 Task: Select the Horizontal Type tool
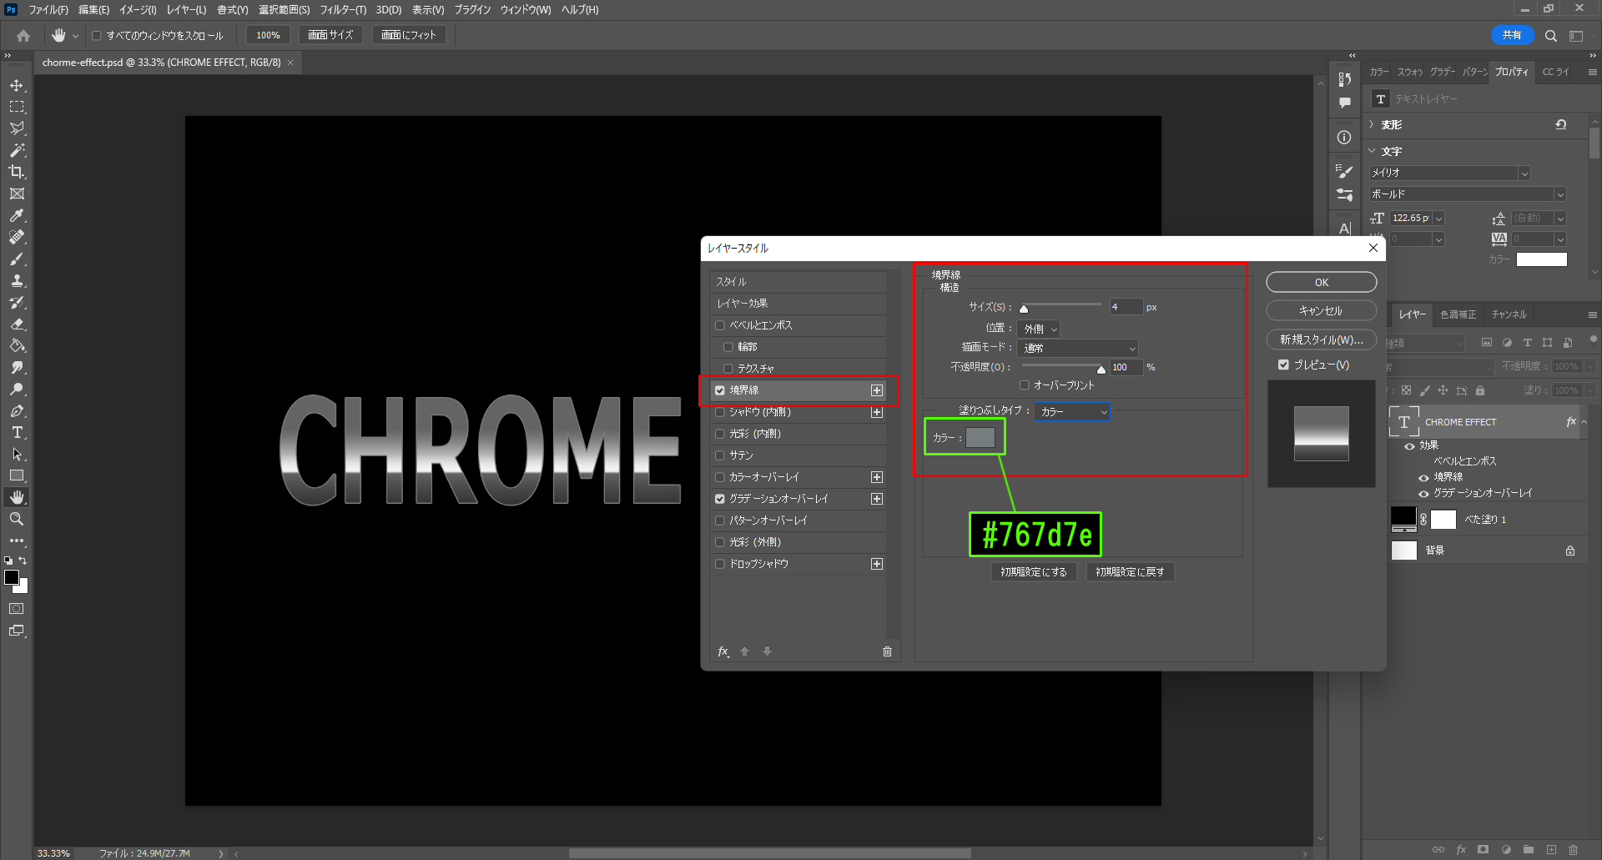[x=17, y=432]
